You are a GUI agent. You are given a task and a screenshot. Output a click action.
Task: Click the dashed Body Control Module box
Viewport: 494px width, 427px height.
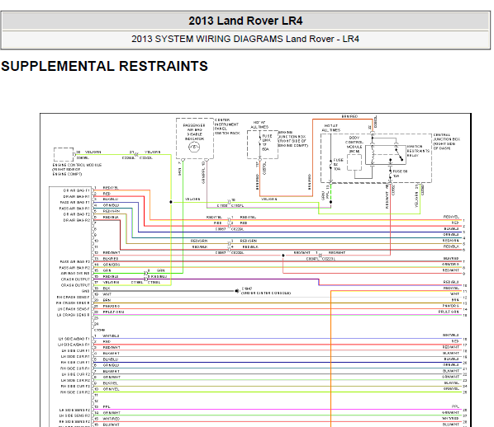(354, 162)
